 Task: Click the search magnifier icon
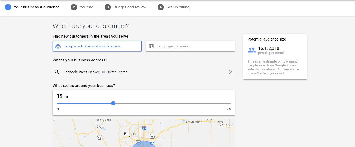[x=57, y=72]
